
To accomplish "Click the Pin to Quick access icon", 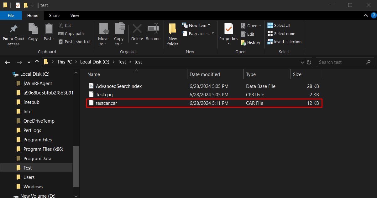I will point(13,29).
